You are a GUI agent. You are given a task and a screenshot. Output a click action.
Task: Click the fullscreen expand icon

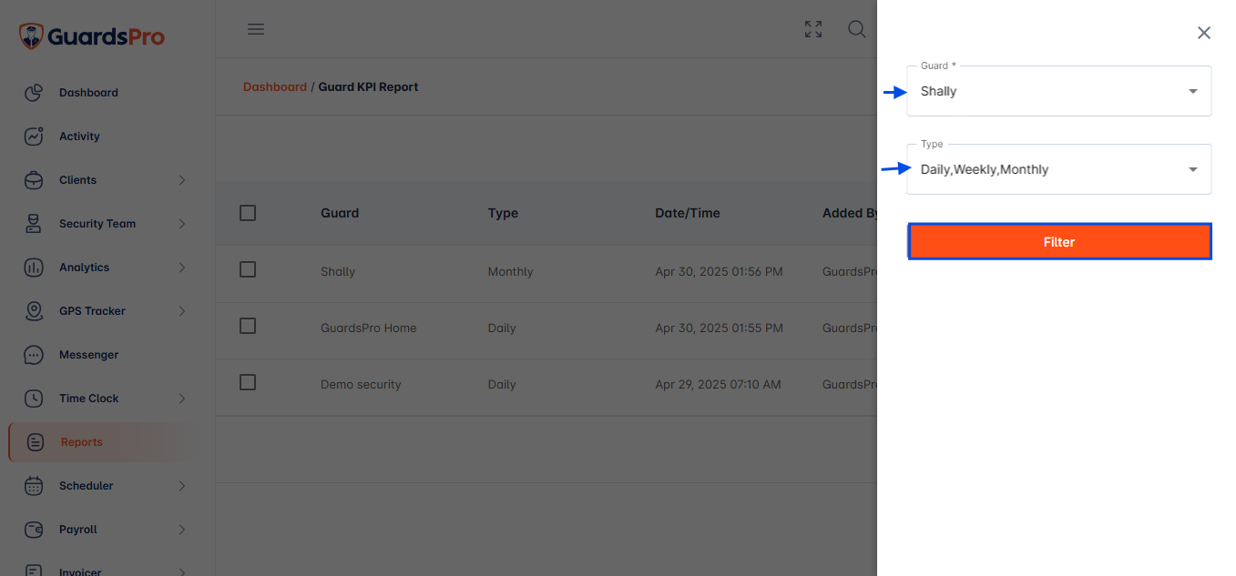[x=813, y=29]
